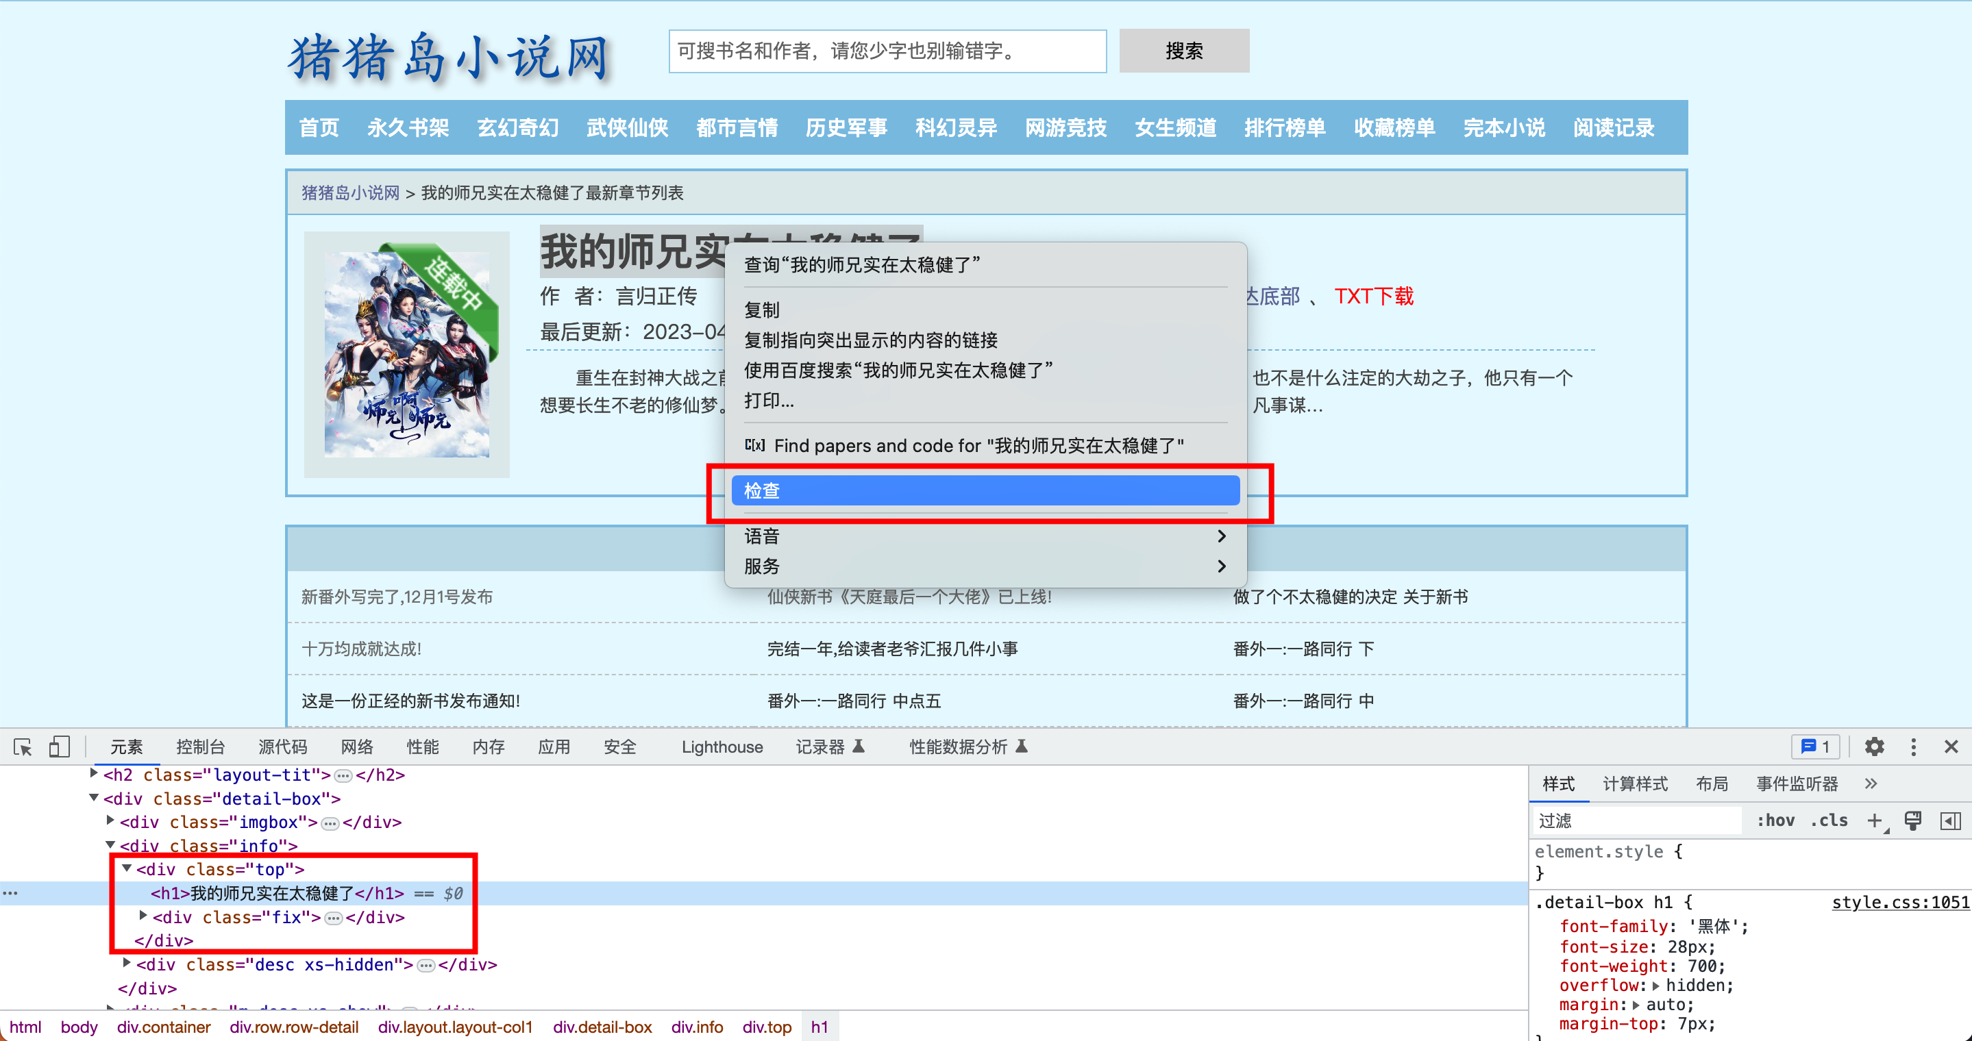Expand the div class="fix" node
Screen dimensions: 1972x1041
(x=143, y=916)
